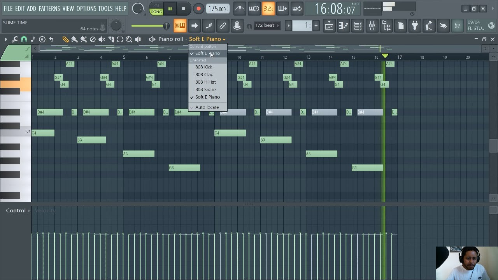
Task: Open the 1/2 beat snap selector
Action: pos(267,26)
